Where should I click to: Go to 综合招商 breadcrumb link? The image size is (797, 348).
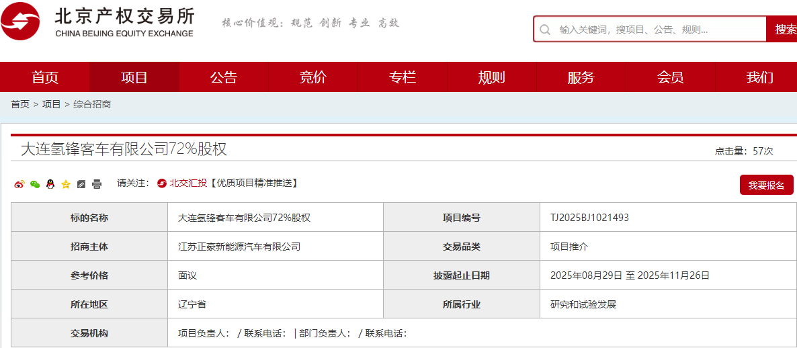pyautogui.click(x=92, y=104)
